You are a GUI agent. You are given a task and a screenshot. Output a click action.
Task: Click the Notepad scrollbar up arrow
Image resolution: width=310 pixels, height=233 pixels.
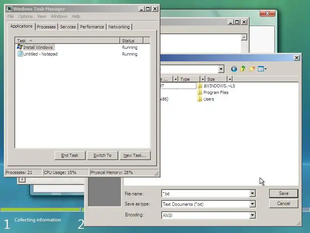pyautogui.click(x=244, y=37)
